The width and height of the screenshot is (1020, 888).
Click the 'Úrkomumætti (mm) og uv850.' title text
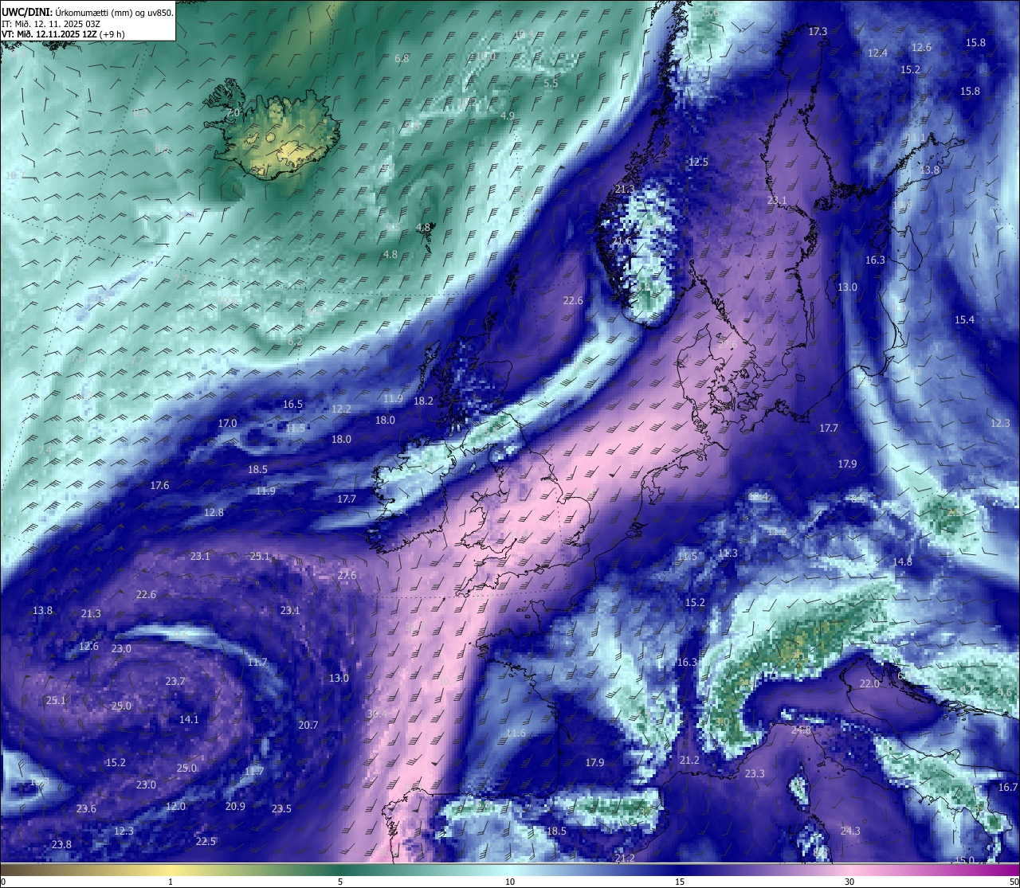(x=116, y=12)
